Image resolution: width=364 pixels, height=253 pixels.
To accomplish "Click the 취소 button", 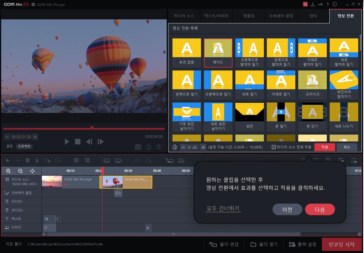I will click(x=347, y=147).
